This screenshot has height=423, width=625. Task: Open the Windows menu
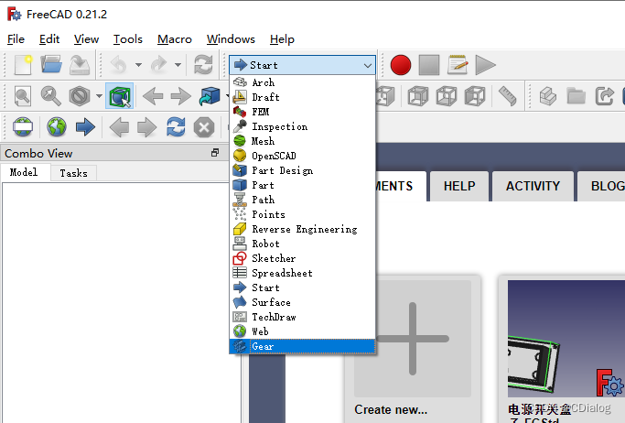[231, 39]
